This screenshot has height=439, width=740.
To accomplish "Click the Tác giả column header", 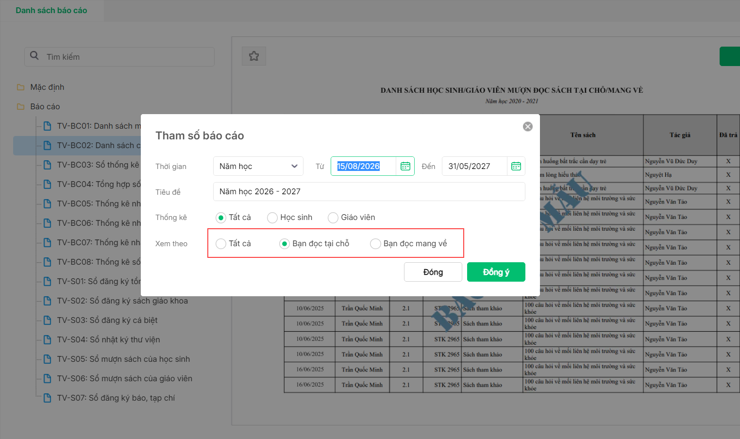I will (x=680, y=135).
